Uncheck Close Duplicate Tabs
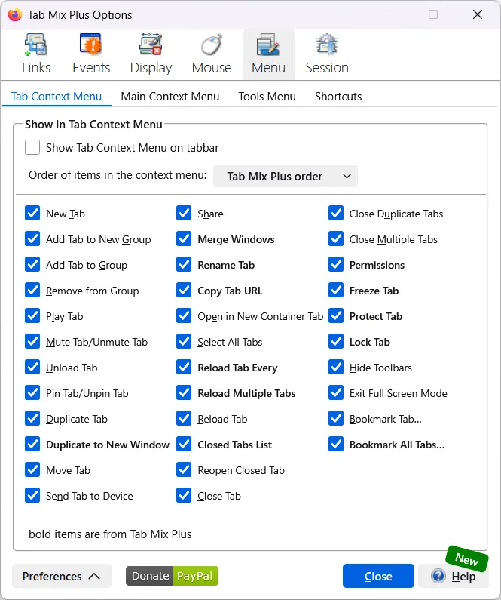 [336, 214]
